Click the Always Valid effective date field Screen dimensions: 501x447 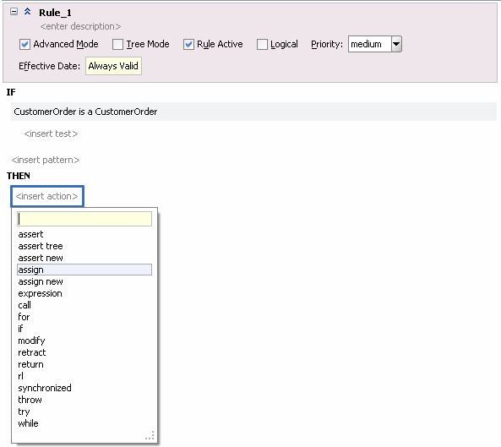[113, 66]
